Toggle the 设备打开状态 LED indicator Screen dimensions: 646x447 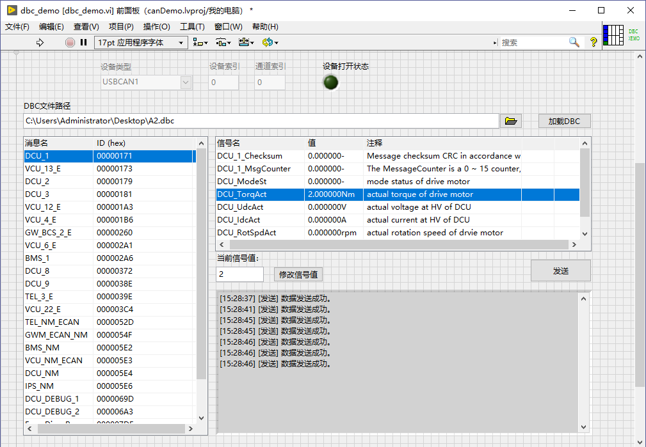[330, 82]
